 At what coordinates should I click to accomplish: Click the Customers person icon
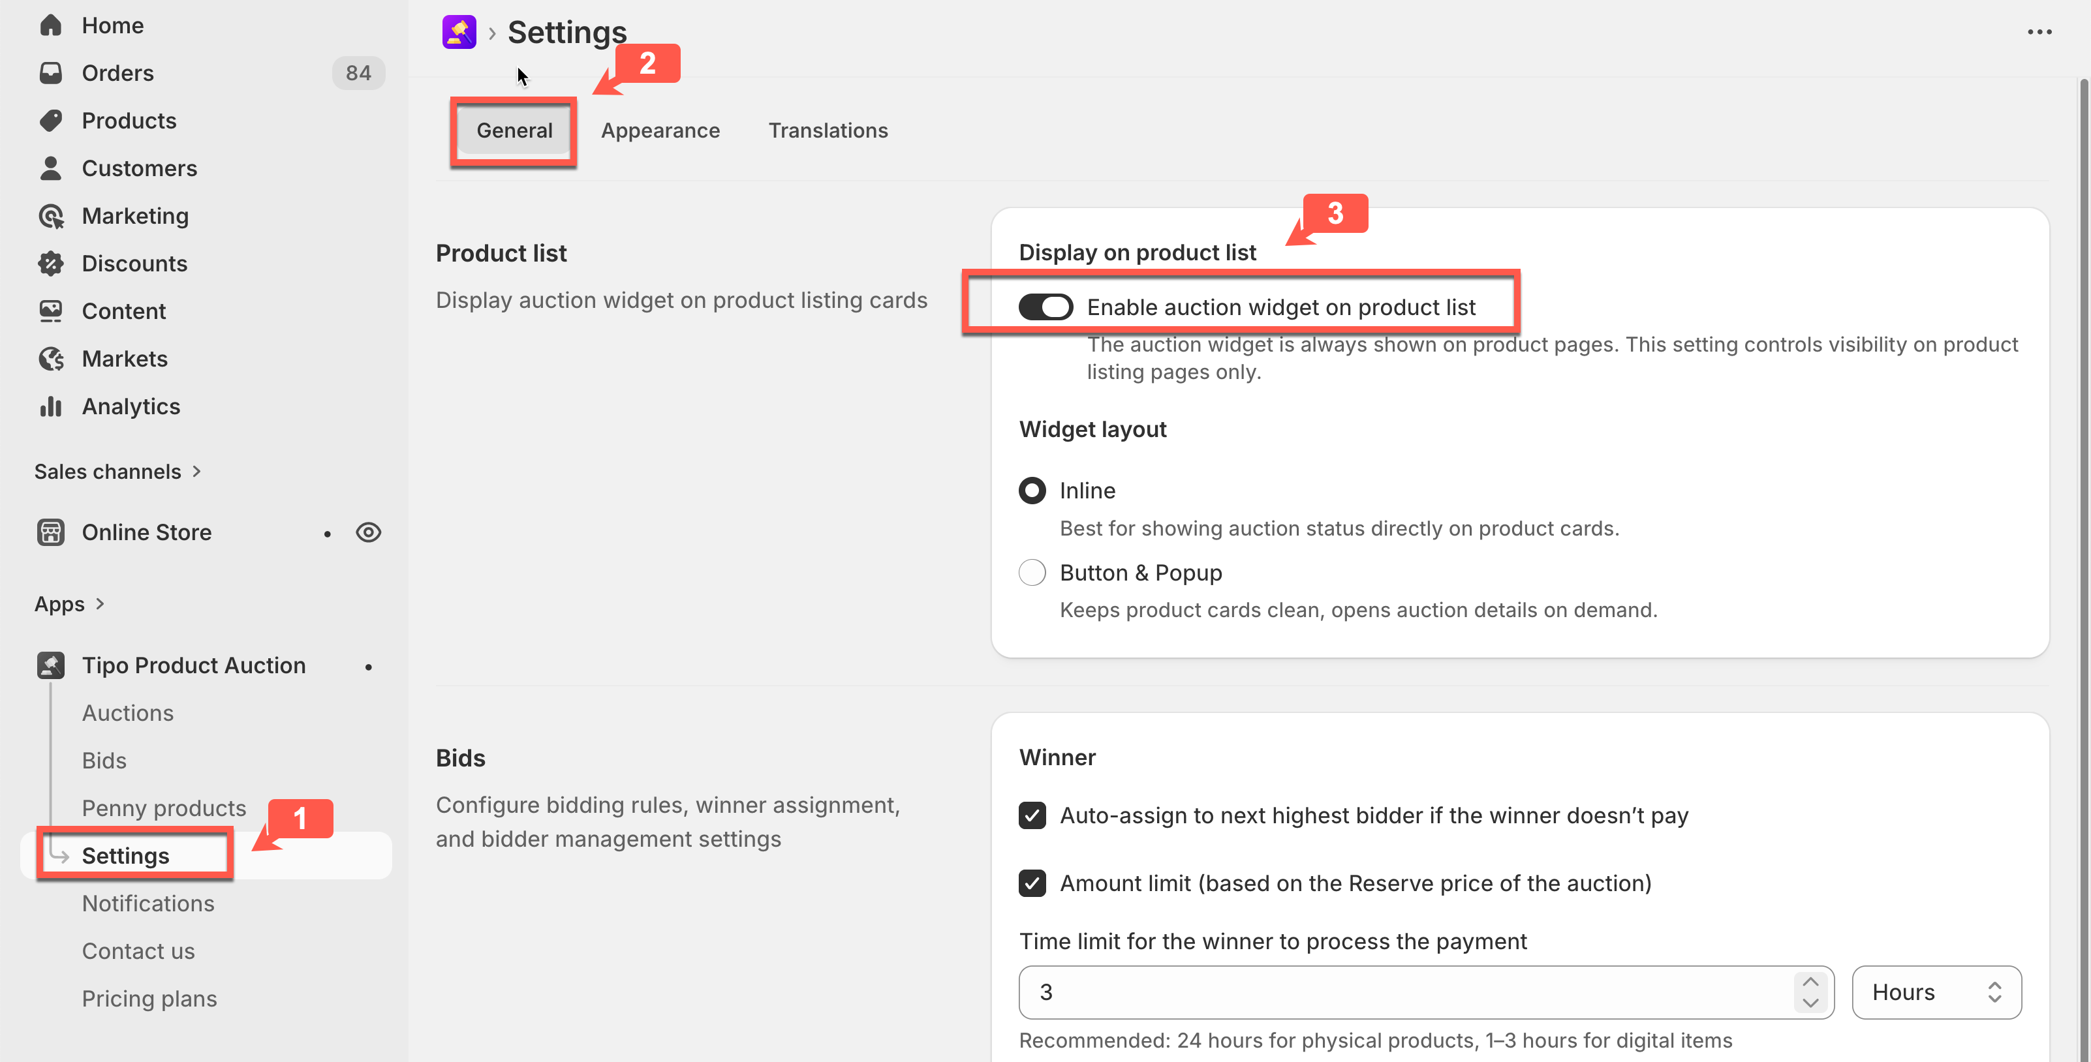(50, 168)
